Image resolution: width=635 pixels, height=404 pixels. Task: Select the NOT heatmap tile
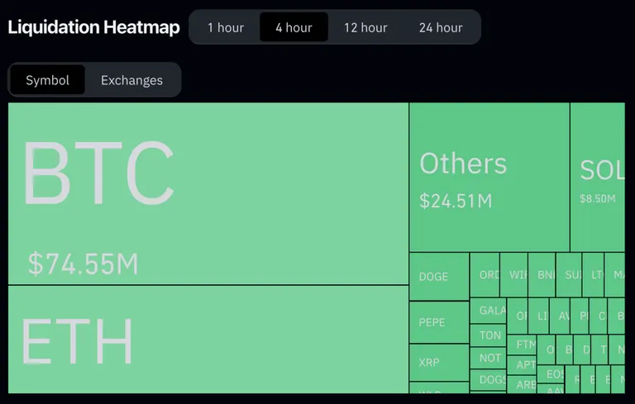point(489,358)
